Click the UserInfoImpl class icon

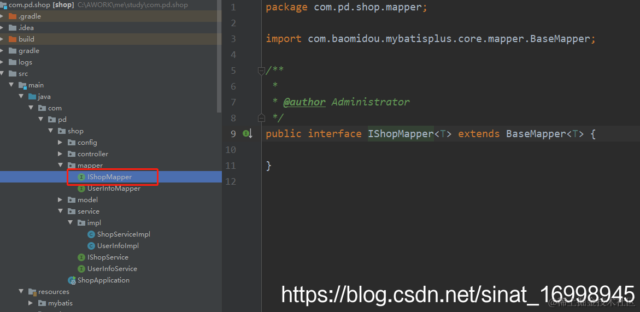coord(91,245)
